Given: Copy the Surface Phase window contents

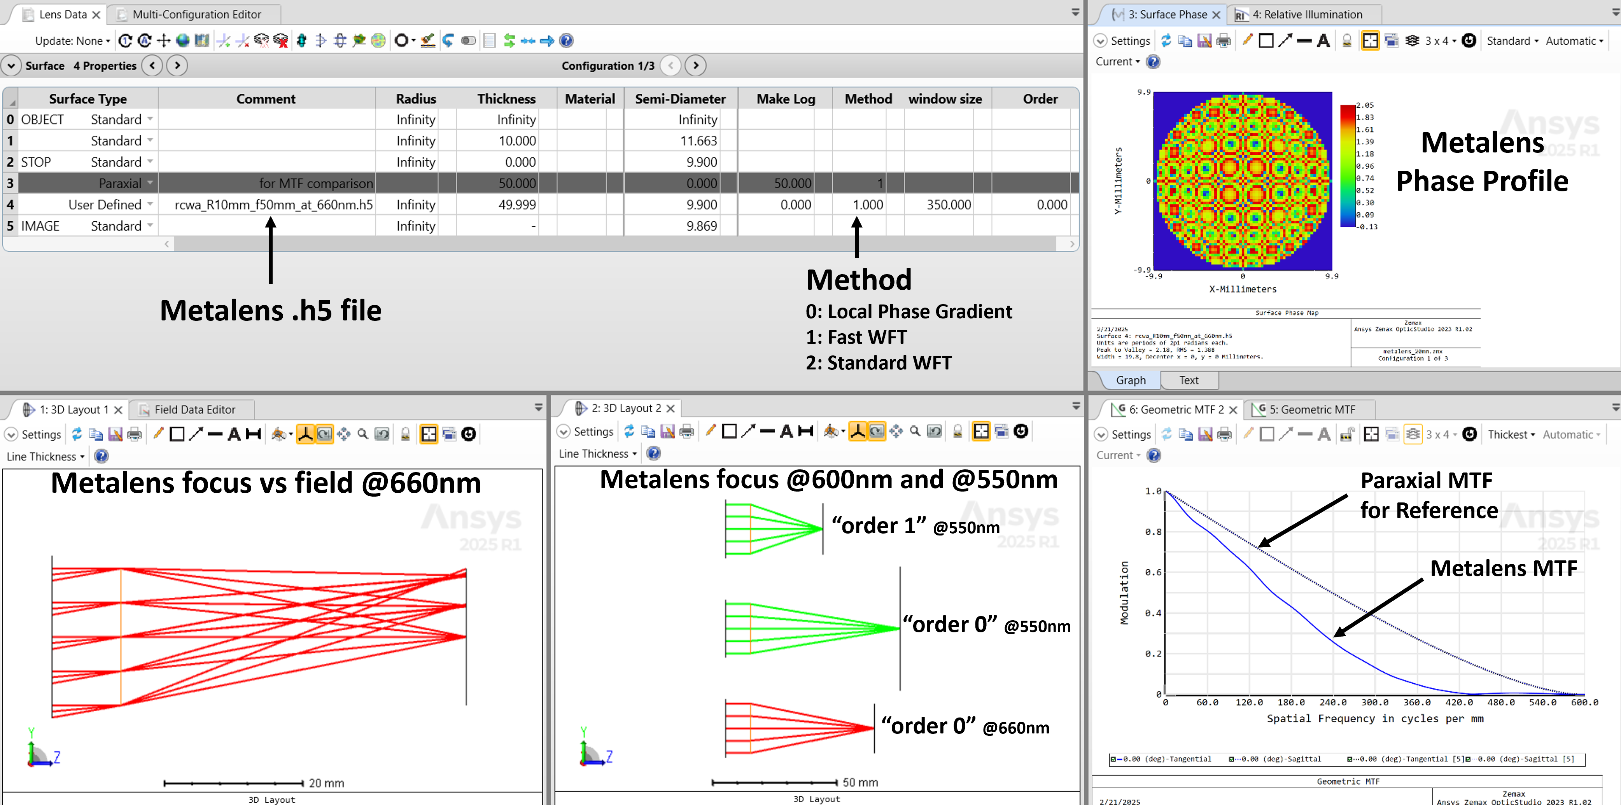Looking at the screenshot, I should pyautogui.click(x=1185, y=41).
